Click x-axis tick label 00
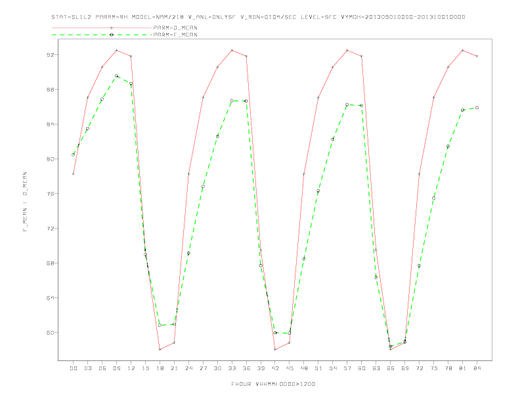The width and height of the screenshot is (520, 401). [x=74, y=368]
